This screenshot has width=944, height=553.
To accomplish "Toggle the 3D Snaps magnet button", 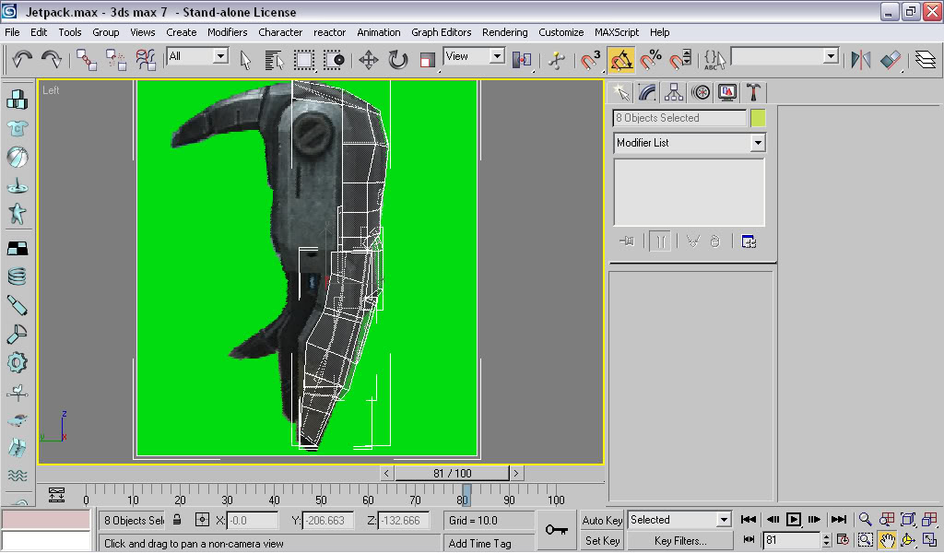I will pyautogui.click(x=590, y=61).
